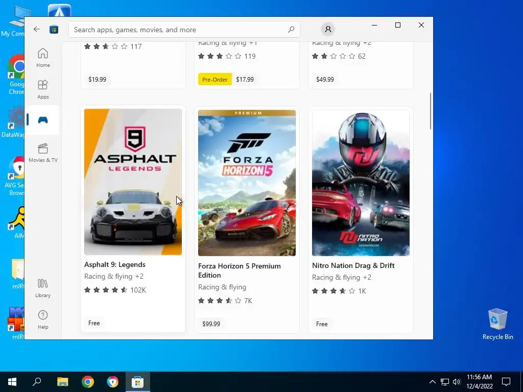Click the Free label under Nitro Nation
523x392 pixels.
[322, 324]
